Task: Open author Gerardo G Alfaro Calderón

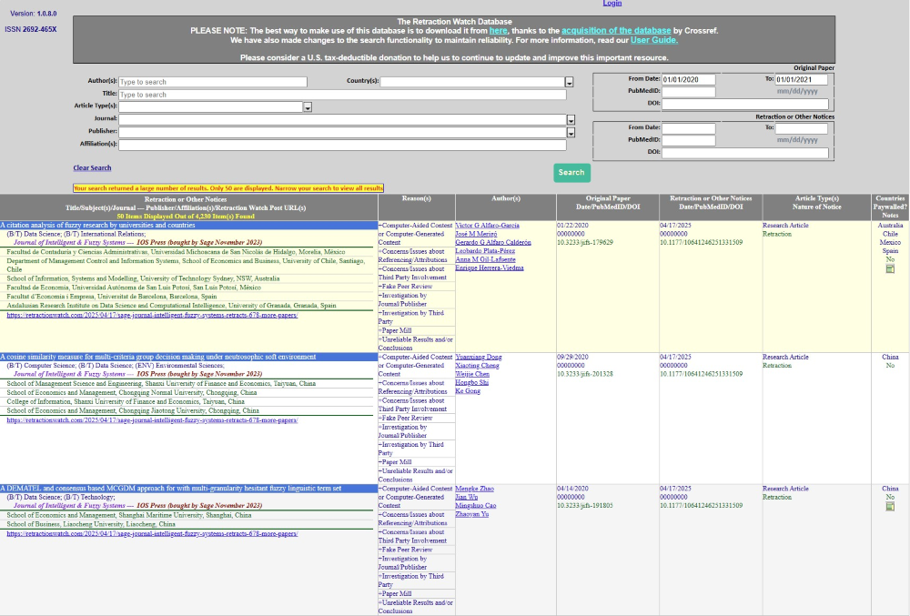Action: tap(492, 242)
